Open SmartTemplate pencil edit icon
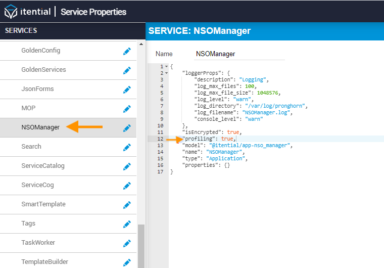Screen dimensions: 384x268 pyautogui.click(x=127, y=205)
